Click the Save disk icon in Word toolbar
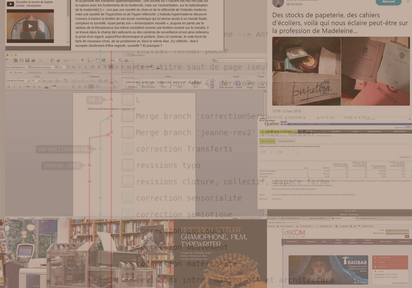The image size is (412, 288). click(x=27, y=60)
